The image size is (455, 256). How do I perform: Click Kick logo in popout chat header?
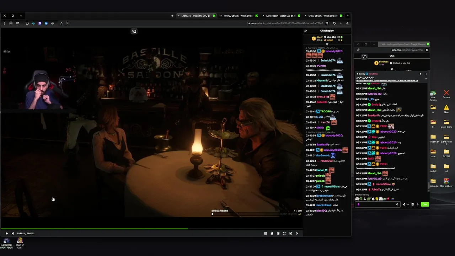364,57
